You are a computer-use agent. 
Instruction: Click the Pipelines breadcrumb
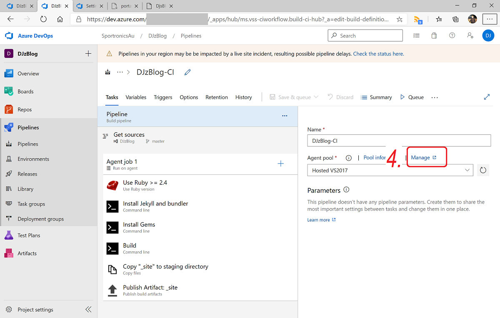[x=191, y=36]
